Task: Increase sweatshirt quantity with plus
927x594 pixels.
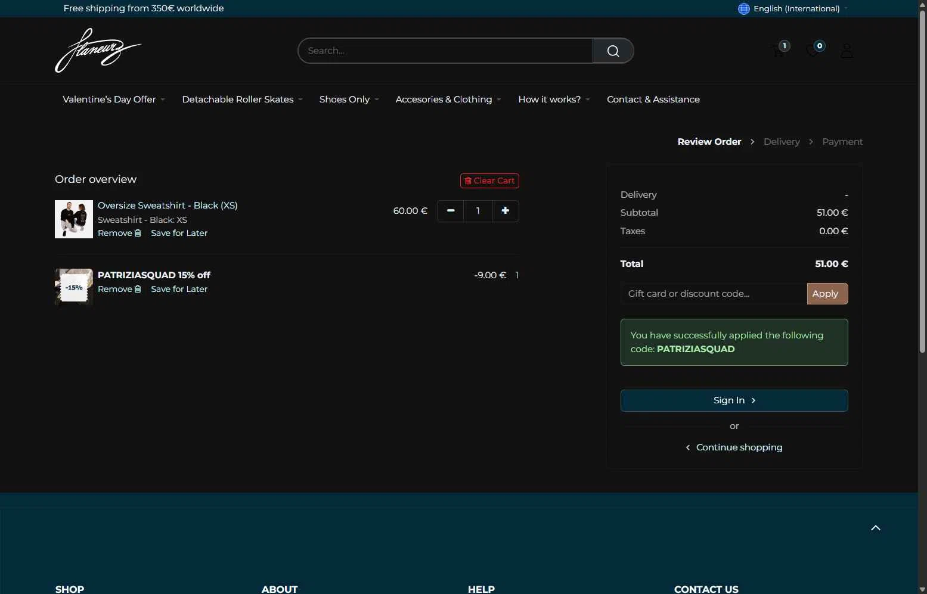Action: tap(506, 211)
